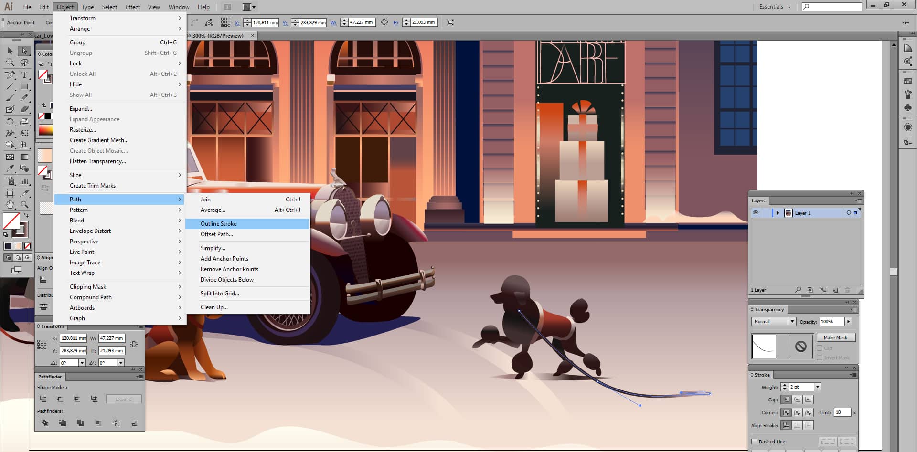
Task: Select the Pen tool in the toolbox
Action: (10, 75)
